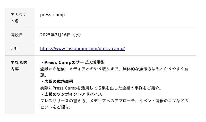Viewport: 206px width, 122px height.
Task: Click the line starting プレスリリースの書き方
Action: click(114, 101)
